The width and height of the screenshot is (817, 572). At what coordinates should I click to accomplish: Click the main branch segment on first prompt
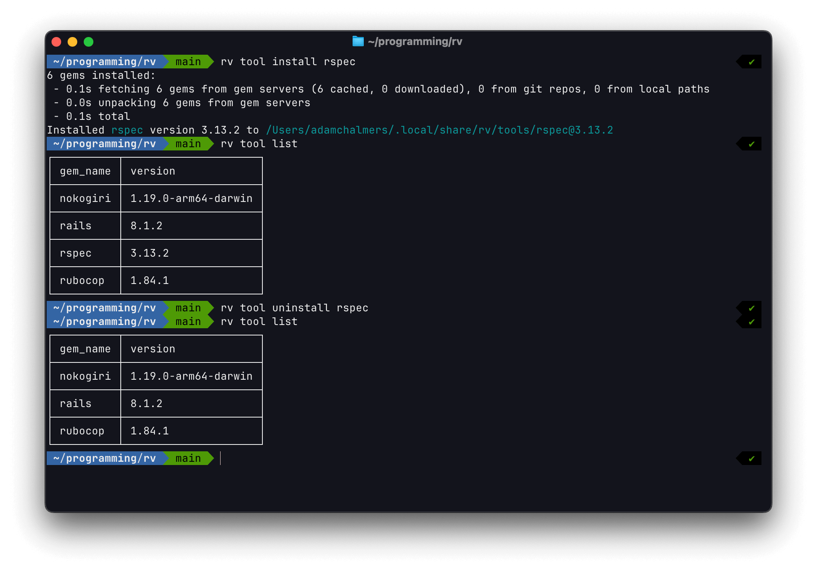pos(188,62)
